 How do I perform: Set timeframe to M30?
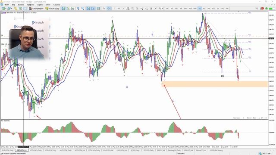click(195, 9)
